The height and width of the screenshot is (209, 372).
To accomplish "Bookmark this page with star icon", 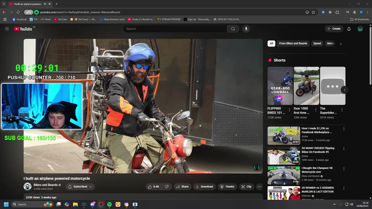I will [x=314, y=12].
